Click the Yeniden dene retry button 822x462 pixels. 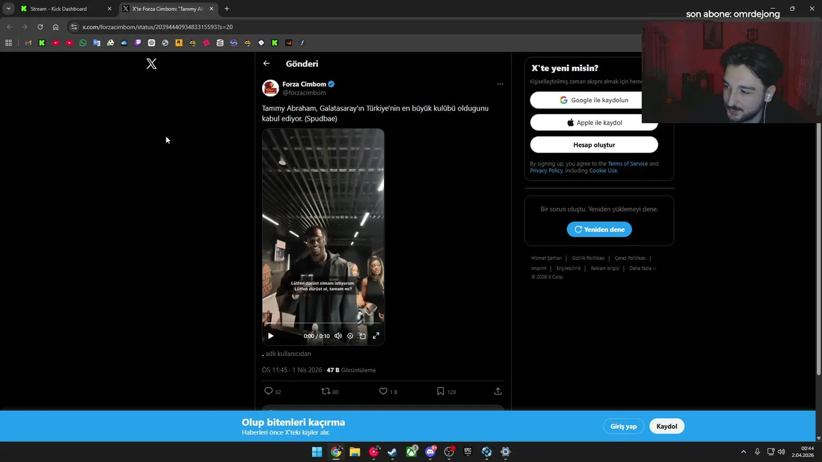point(599,229)
